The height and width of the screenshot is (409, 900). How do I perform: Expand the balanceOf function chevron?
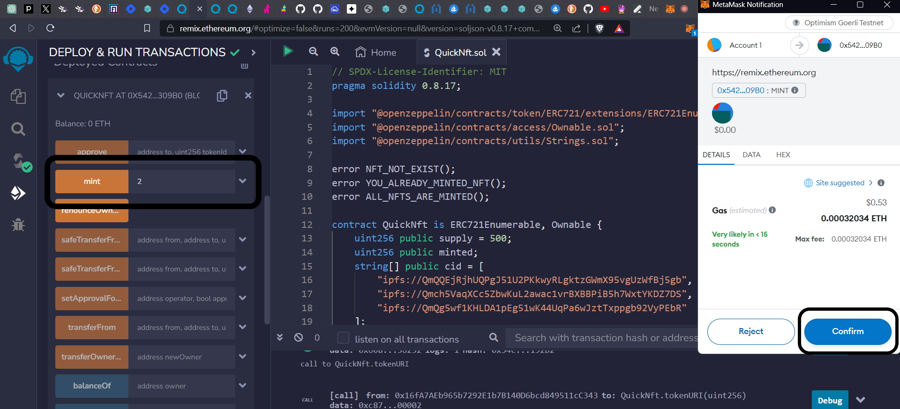coord(242,386)
